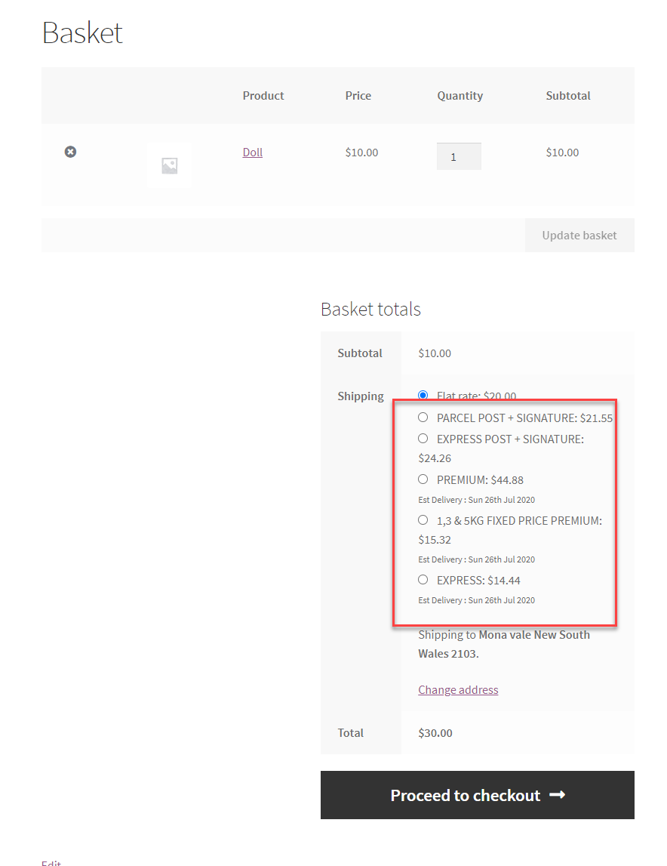Click the Est Delivery date under PREMIUM

pos(476,499)
